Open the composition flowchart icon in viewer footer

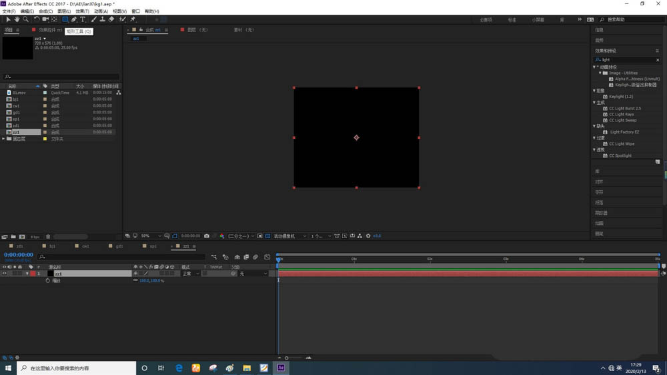pos(360,236)
